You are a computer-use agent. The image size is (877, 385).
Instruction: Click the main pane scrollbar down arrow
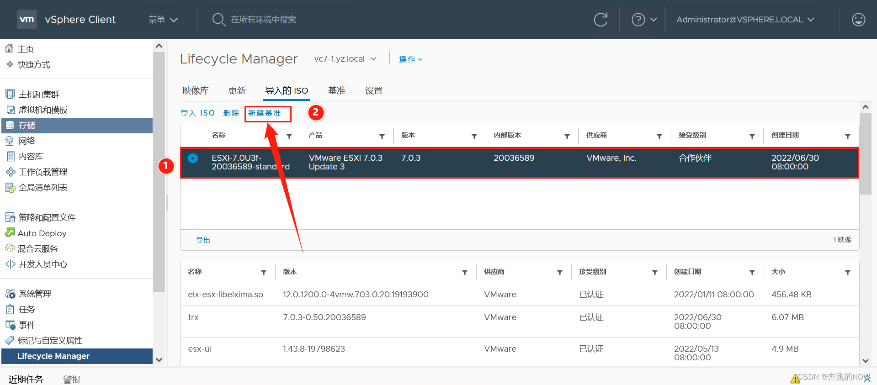tap(866, 360)
